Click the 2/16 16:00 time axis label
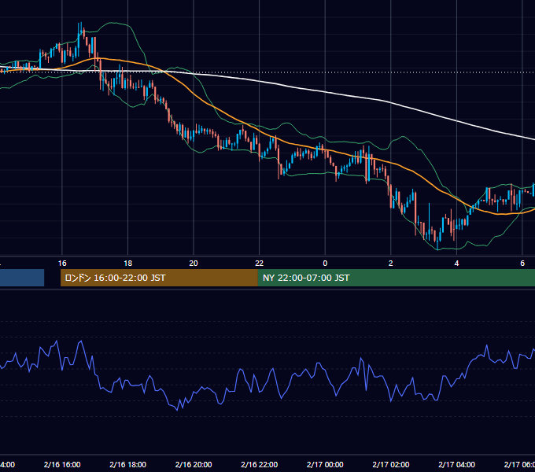535x472 pixels. click(x=62, y=464)
